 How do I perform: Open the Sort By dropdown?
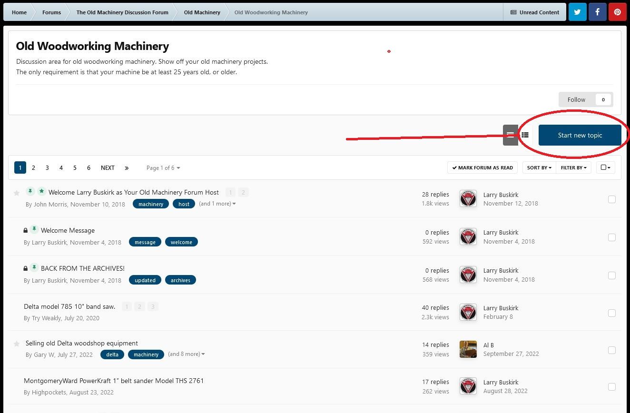(539, 167)
